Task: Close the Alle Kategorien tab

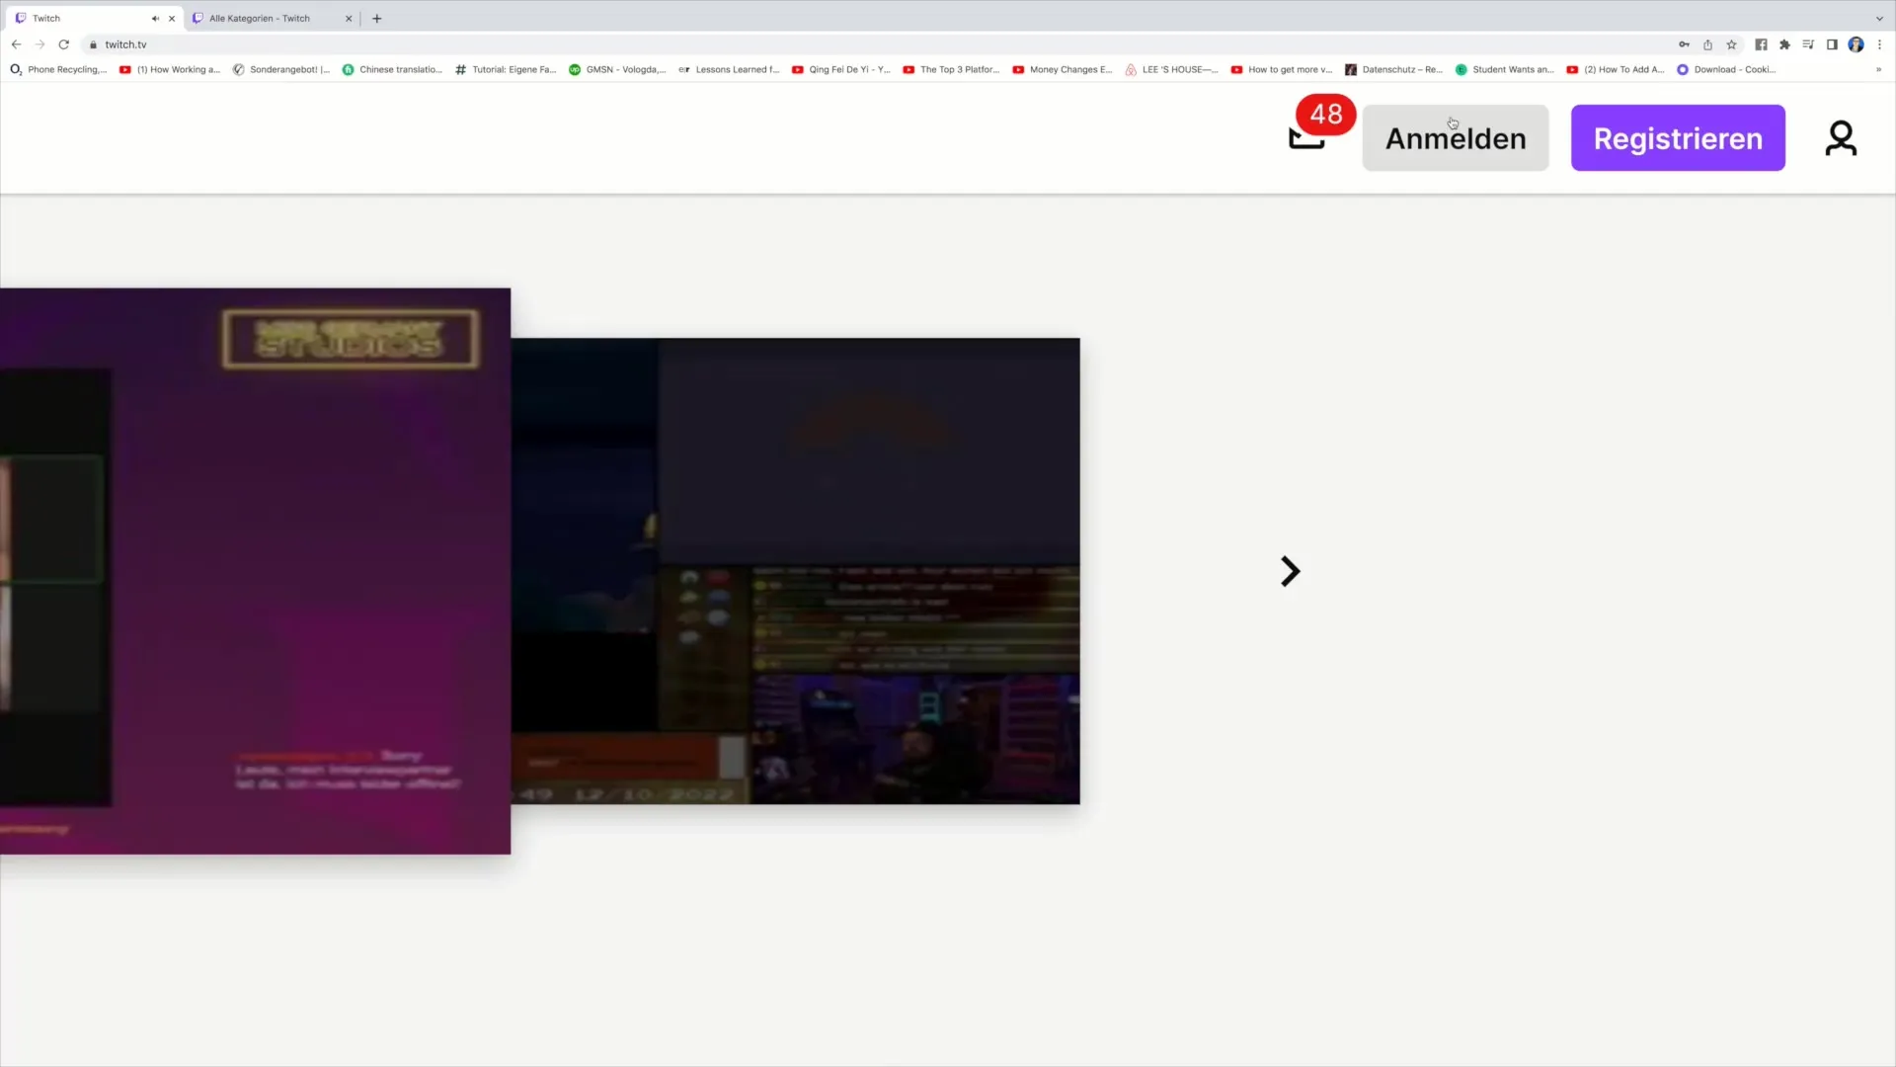Action: point(349,18)
